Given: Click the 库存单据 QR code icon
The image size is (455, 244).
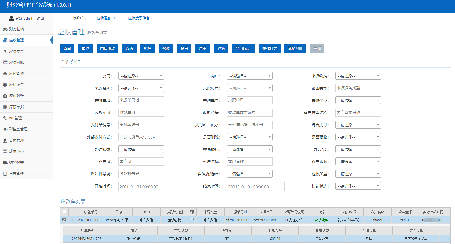Looking at the screenshot, I should click(x=5, y=107).
